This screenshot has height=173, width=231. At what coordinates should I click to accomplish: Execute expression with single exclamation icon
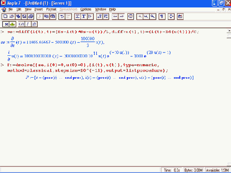click(28, 24)
